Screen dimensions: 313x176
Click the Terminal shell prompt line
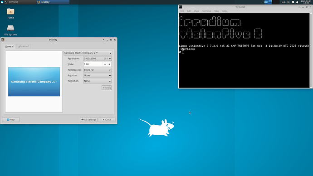click(181, 52)
